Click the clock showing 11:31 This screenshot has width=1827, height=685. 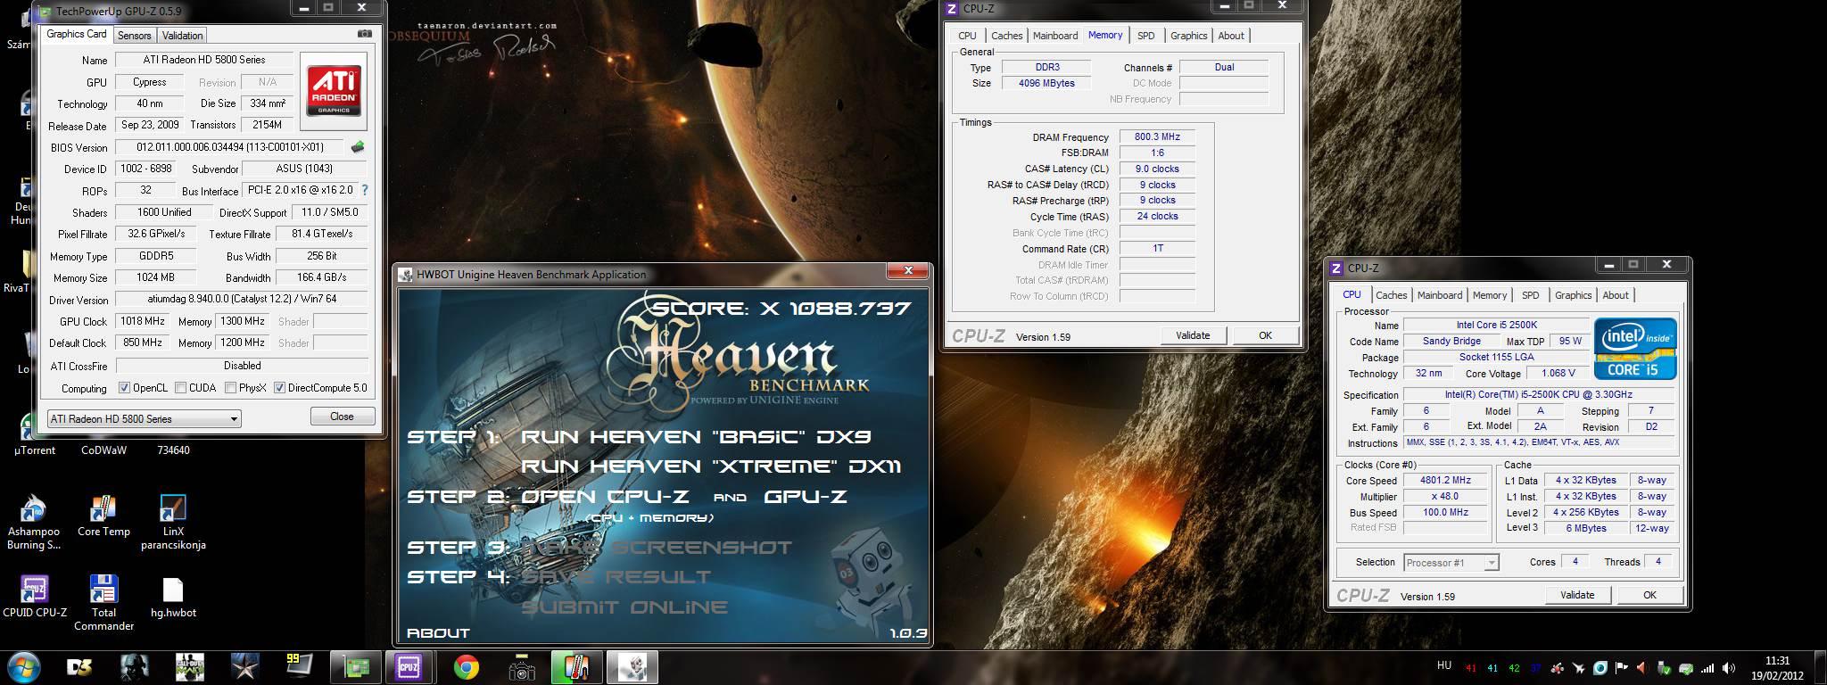(x=1777, y=661)
